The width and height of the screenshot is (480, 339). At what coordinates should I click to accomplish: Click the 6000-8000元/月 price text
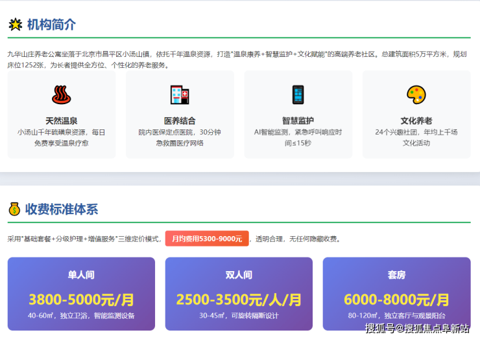tap(396, 300)
